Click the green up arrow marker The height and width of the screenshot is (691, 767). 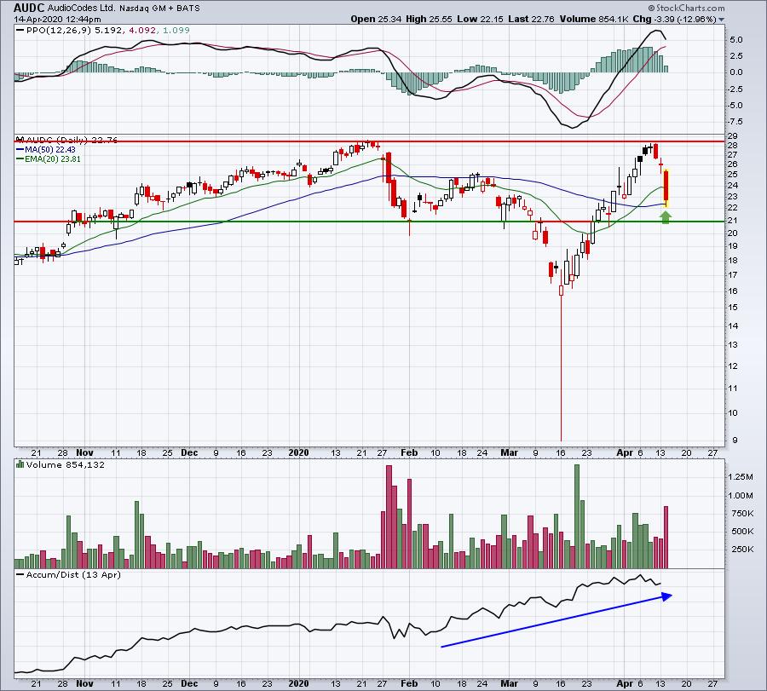[x=666, y=216]
